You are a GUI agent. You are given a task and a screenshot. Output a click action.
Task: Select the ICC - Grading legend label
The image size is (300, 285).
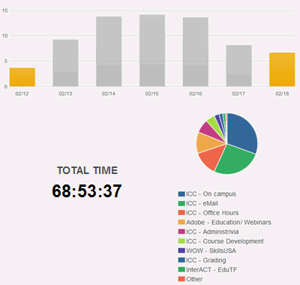[x=205, y=260]
